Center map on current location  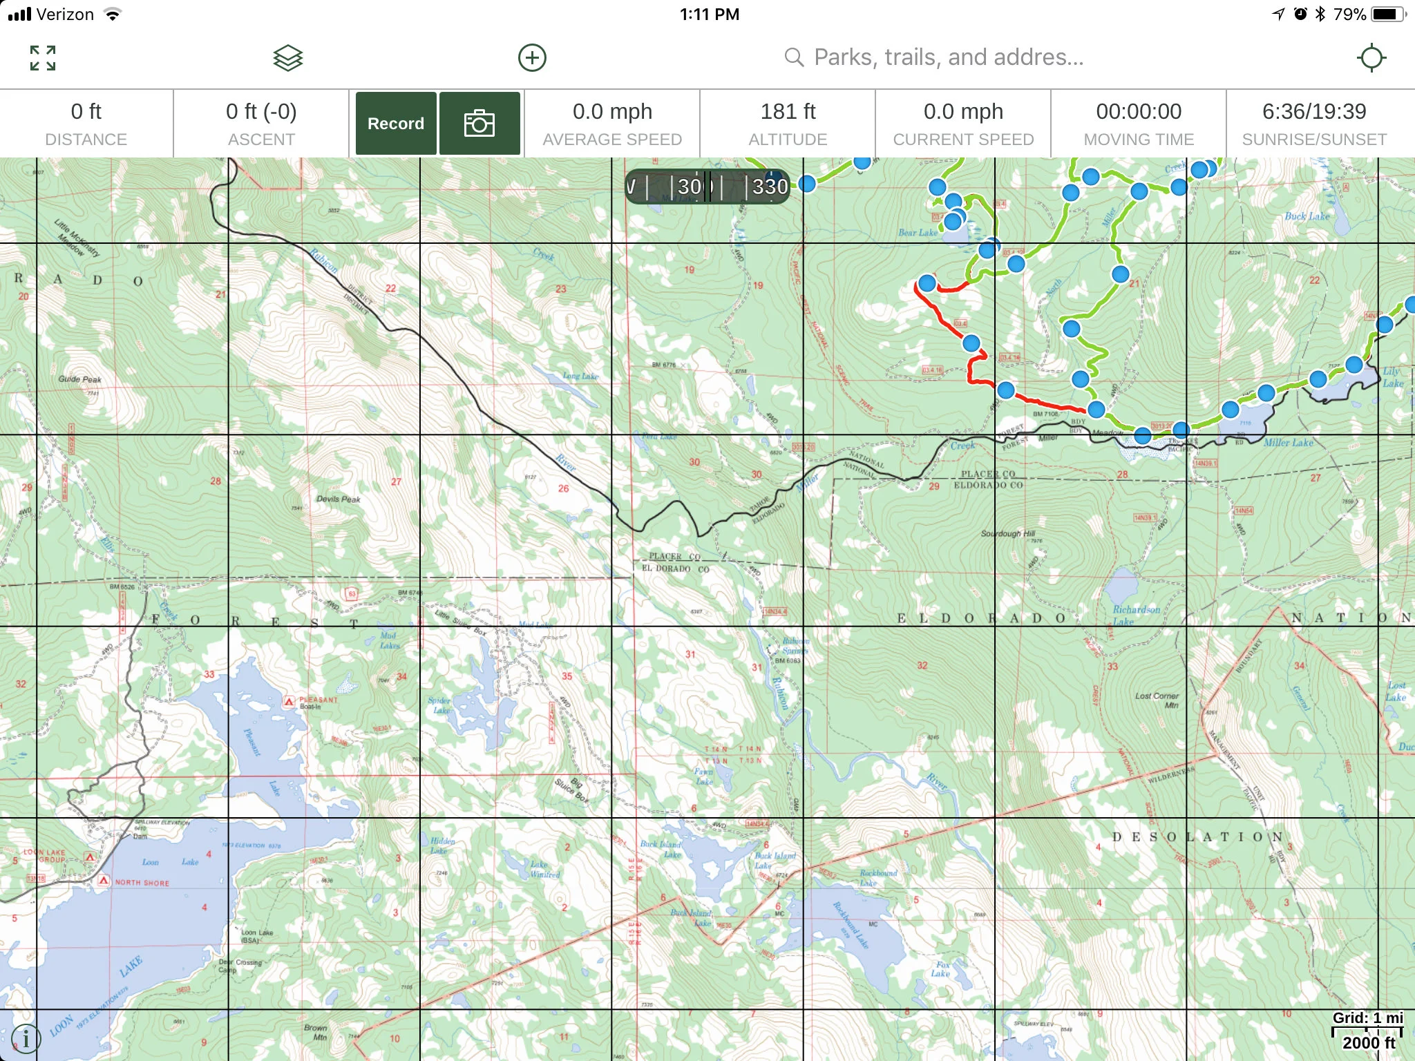(x=1371, y=58)
